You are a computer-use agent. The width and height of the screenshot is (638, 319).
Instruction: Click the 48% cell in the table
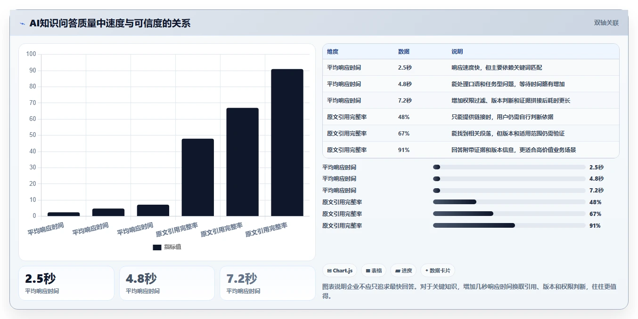tap(404, 117)
